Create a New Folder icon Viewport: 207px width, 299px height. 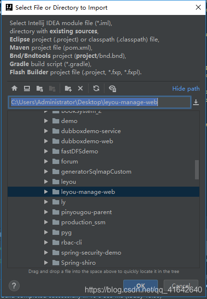68,88
